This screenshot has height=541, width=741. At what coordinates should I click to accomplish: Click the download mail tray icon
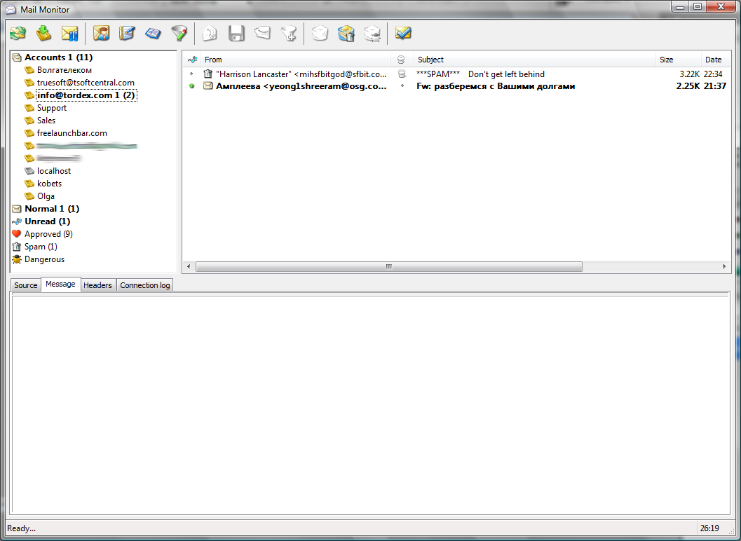click(43, 33)
